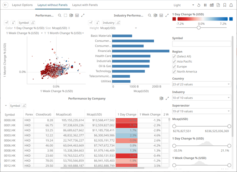Switch to the Layout Options tab
The width and height of the screenshot is (237, 172).
(x=22, y=5)
